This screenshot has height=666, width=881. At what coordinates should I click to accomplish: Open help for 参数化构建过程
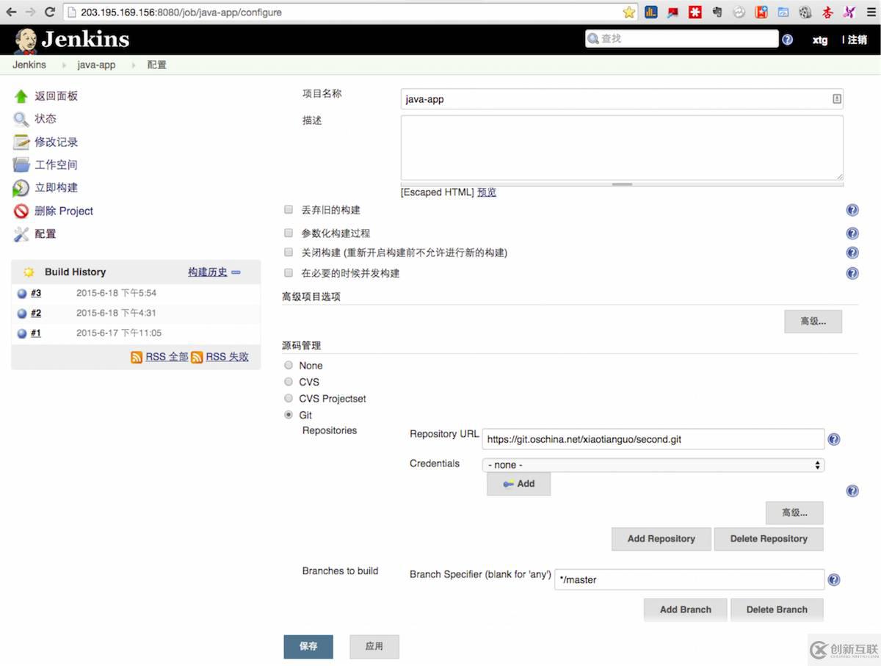point(852,234)
